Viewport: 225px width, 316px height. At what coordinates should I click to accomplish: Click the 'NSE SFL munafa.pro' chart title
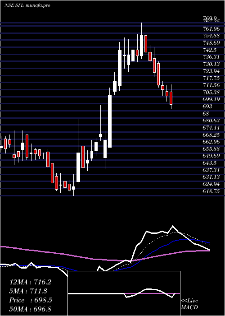(x=27, y=5)
